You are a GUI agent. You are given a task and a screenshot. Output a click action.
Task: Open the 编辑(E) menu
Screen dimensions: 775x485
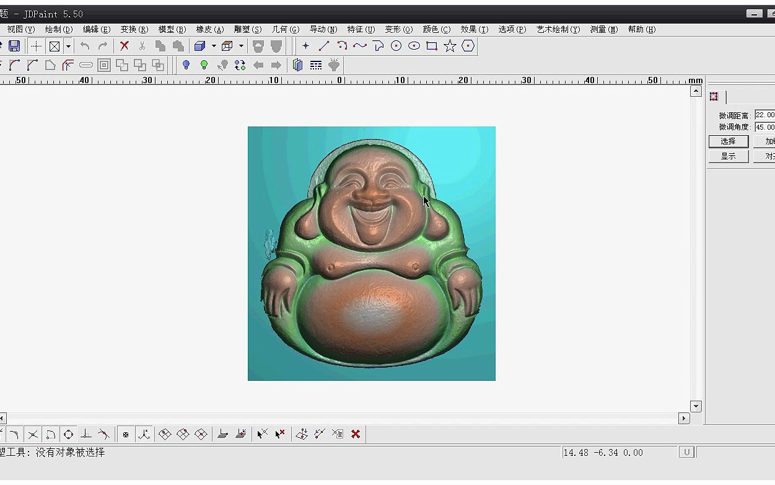97,29
